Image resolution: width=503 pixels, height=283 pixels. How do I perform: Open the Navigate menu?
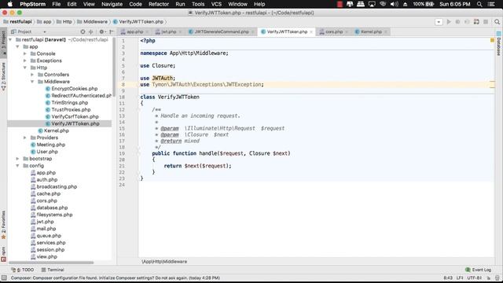click(112, 4)
